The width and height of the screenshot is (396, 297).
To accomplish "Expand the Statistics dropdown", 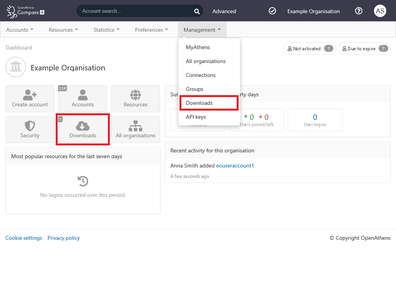I will (106, 29).
